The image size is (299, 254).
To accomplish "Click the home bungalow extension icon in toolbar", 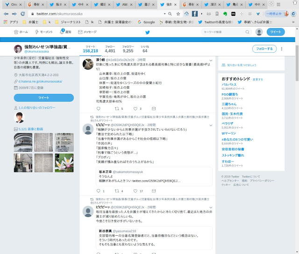I will [186, 14].
